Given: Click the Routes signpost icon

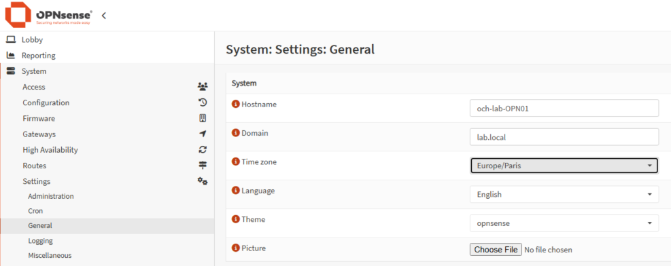Looking at the screenshot, I should click(x=203, y=166).
